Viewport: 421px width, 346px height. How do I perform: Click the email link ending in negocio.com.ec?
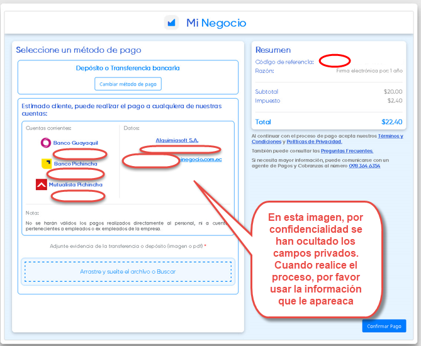point(201,159)
